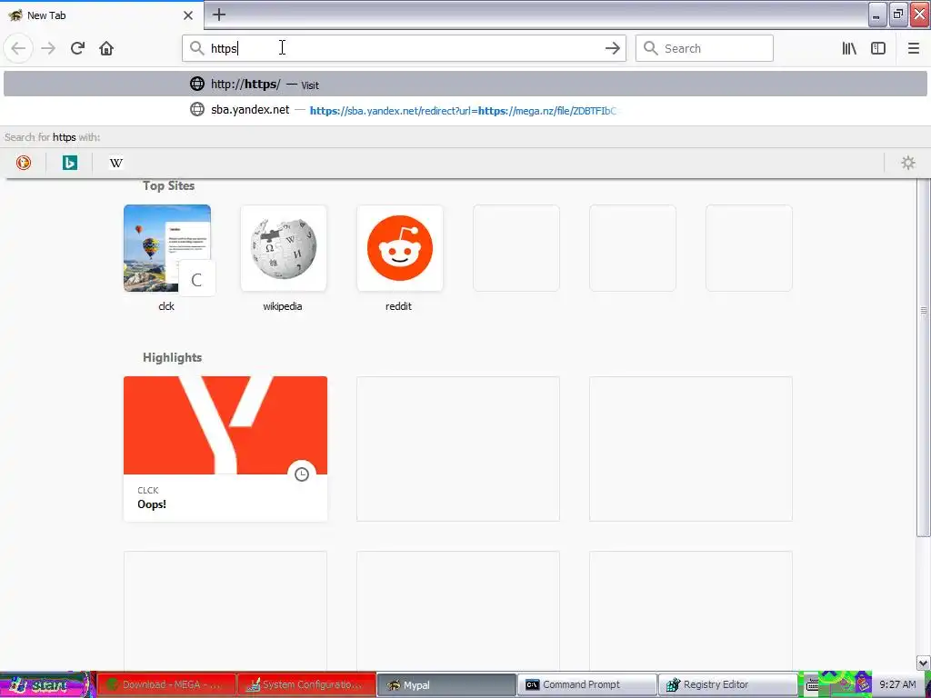This screenshot has width=931, height=698.
Task: Choose the http://https/ Visit suggestion
Action: click(465, 85)
